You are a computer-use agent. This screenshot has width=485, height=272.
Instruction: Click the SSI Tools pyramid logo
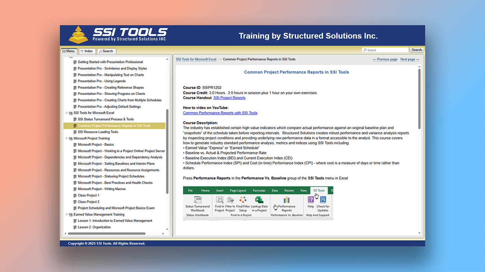pyautogui.click(x=78, y=35)
